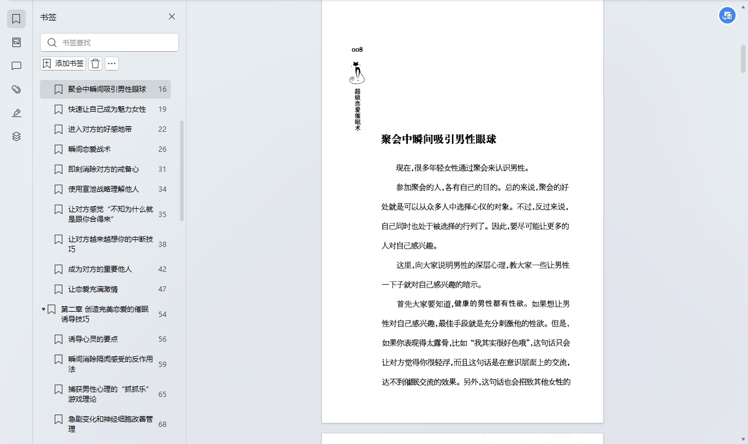Open the comments panel icon
Image resolution: width=748 pixels, height=444 pixels.
[16, 66]
